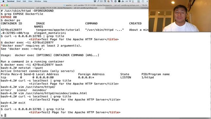The width and height of the screenshot is (211, 119).
Task: Click the final red-highlighted 'Test2 Page' title output
Action: [75, 112]
